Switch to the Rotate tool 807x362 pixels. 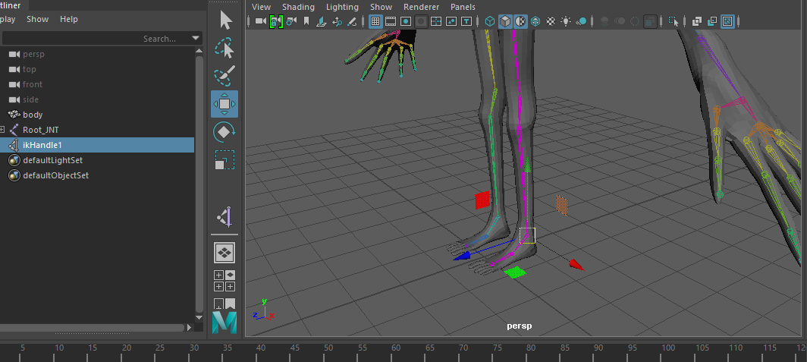pos(225,132)
